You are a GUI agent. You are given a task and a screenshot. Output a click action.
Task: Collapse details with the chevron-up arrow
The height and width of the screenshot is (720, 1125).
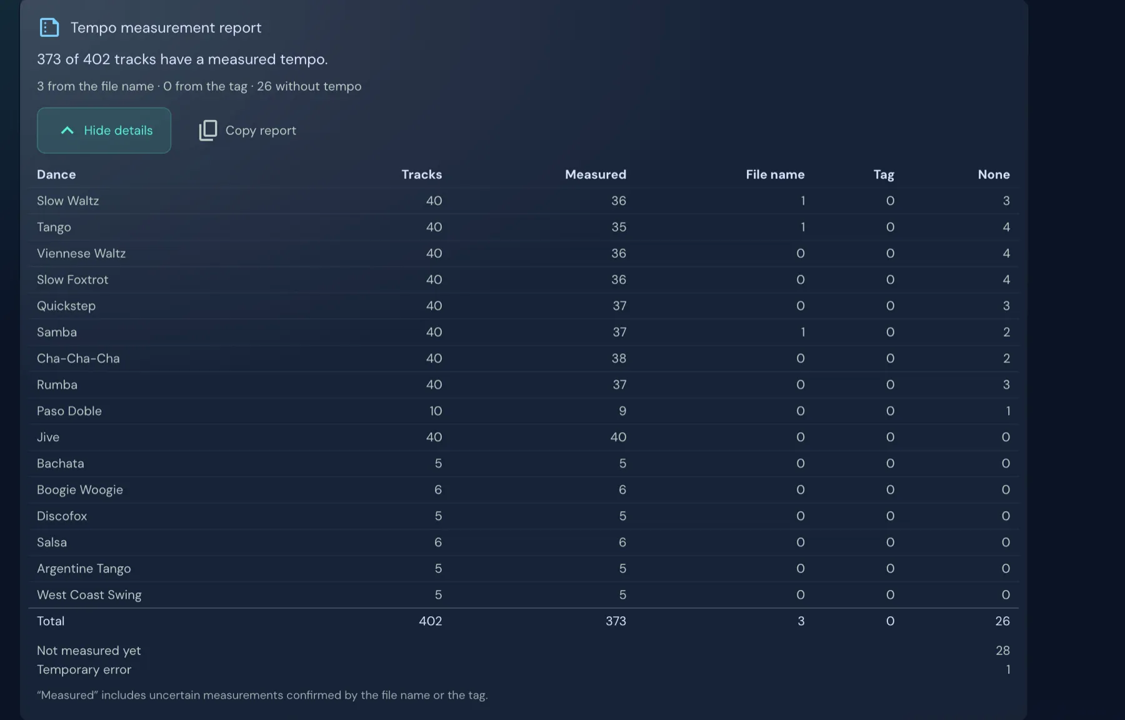[x=67, y=130]
